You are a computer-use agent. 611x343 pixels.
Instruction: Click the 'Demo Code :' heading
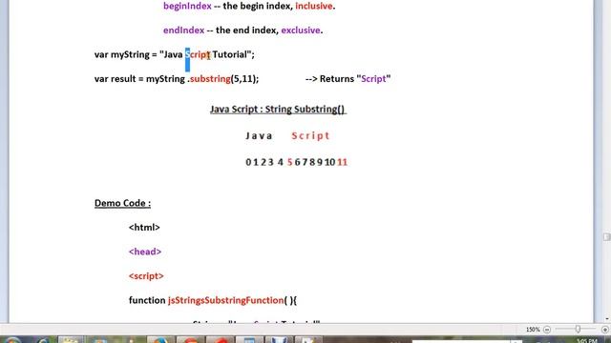coord(122,203)
